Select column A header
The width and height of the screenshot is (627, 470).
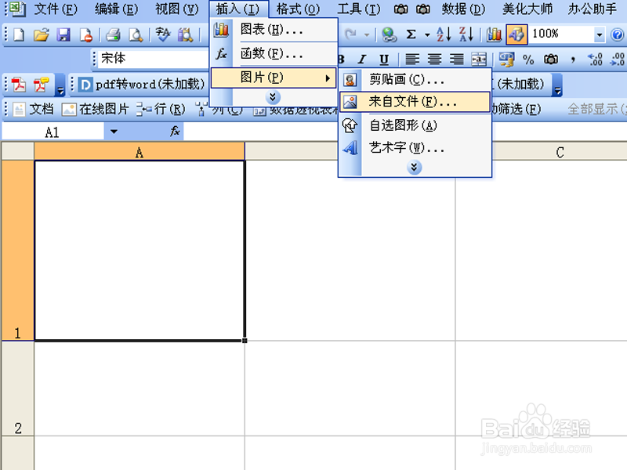tap(140, 151)
